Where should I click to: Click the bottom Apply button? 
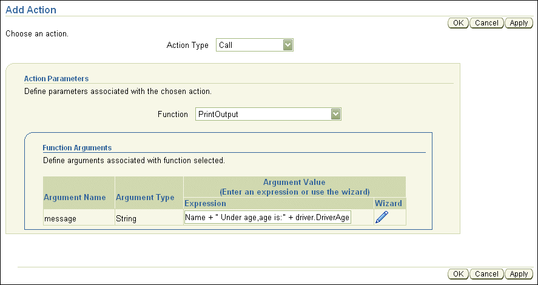(x=519, y=274)
